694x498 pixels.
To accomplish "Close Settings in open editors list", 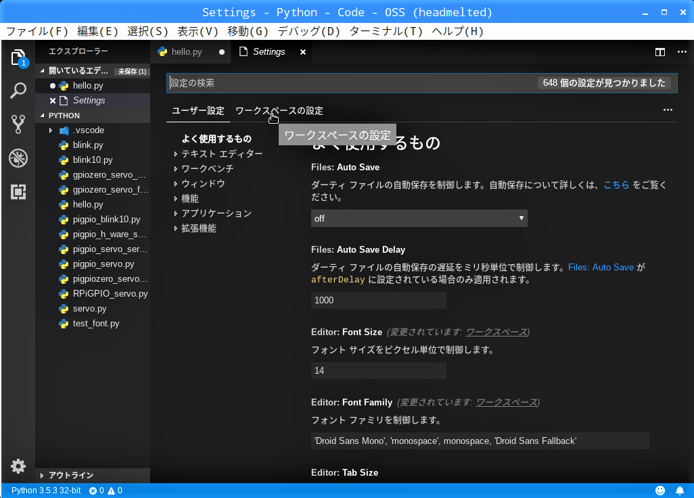I will [x=53, y=101].
